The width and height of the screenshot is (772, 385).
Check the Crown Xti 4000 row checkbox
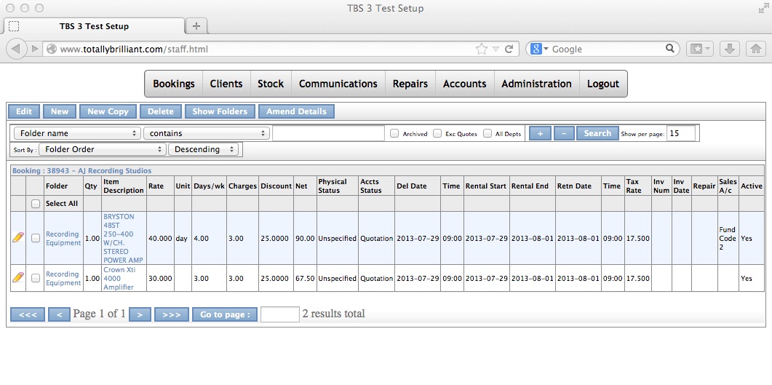36,278
